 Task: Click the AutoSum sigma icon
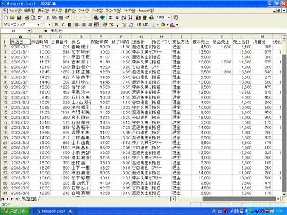[111, 17]
